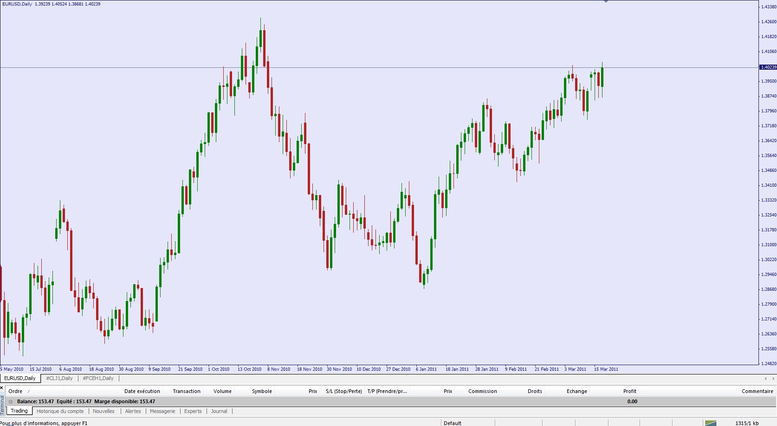
Task: Click the chart shift triangle marker at top
Action: pyautogui.click(x=606, y=1)
